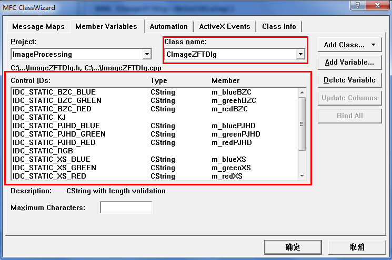Click the list scrollbar up arrow

pos(302,92)
